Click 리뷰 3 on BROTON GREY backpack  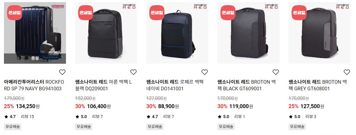[311, 117]
